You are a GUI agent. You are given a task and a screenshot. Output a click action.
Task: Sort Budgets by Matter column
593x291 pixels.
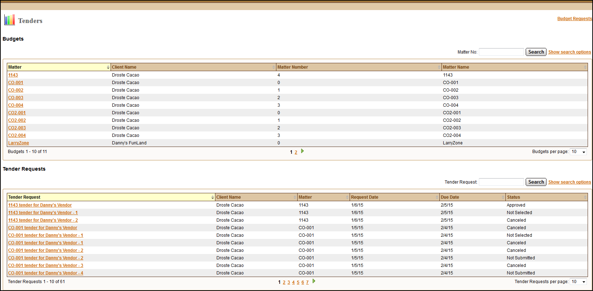(59, 67)
